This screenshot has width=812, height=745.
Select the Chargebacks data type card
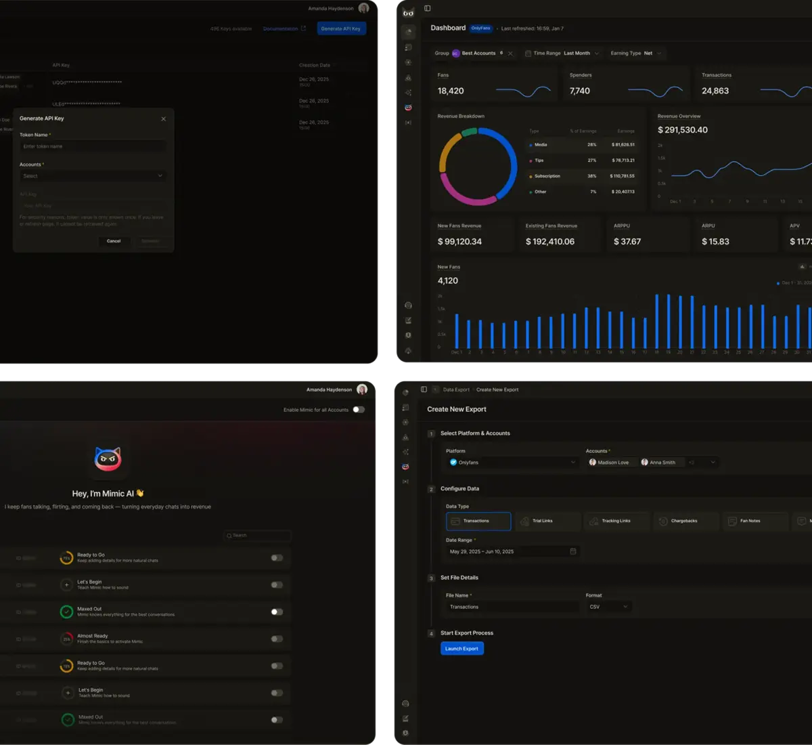tap(686, 521)
